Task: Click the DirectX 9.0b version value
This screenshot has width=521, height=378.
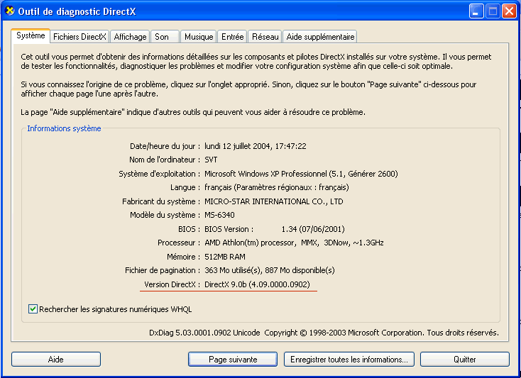Action: click(257, 284)
